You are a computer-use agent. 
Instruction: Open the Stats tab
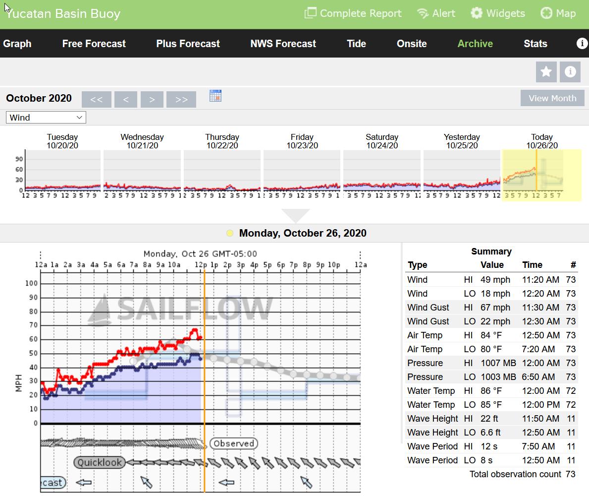click(x=535, y=44)
